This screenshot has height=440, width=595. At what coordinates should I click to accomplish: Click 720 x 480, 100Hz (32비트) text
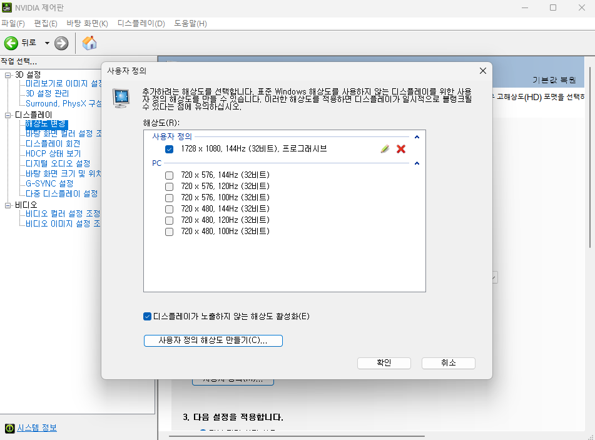point(225,232)
